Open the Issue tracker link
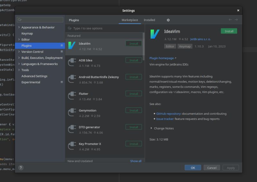Screen dimensions: 257x182 165,119
